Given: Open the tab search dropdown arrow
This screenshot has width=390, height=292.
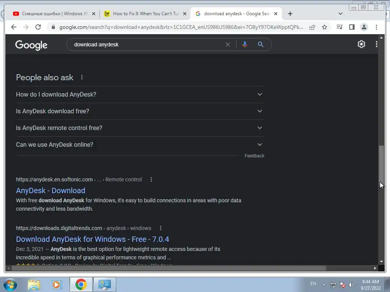Looking at the screenshot, I should pyautogui.click(x=340, y=14).
